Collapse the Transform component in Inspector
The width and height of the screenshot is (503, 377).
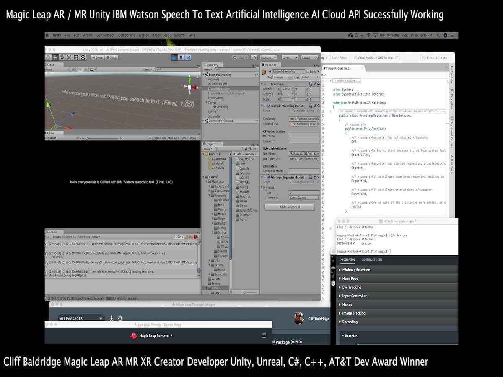[x=263, y=84]
